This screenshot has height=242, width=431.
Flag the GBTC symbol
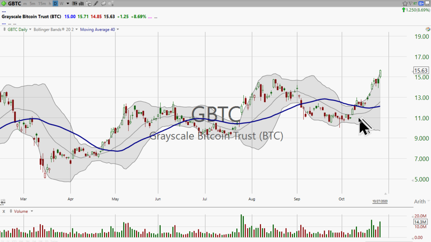tap(410, 3)
